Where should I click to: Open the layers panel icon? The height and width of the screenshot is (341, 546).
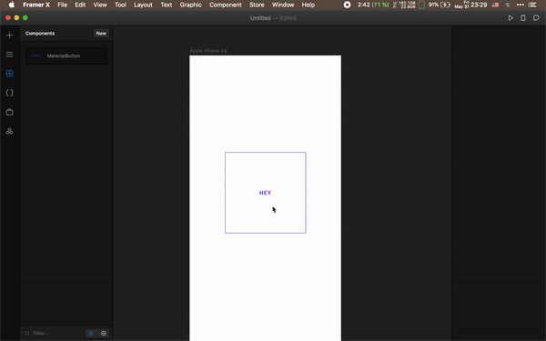(9, 55)
